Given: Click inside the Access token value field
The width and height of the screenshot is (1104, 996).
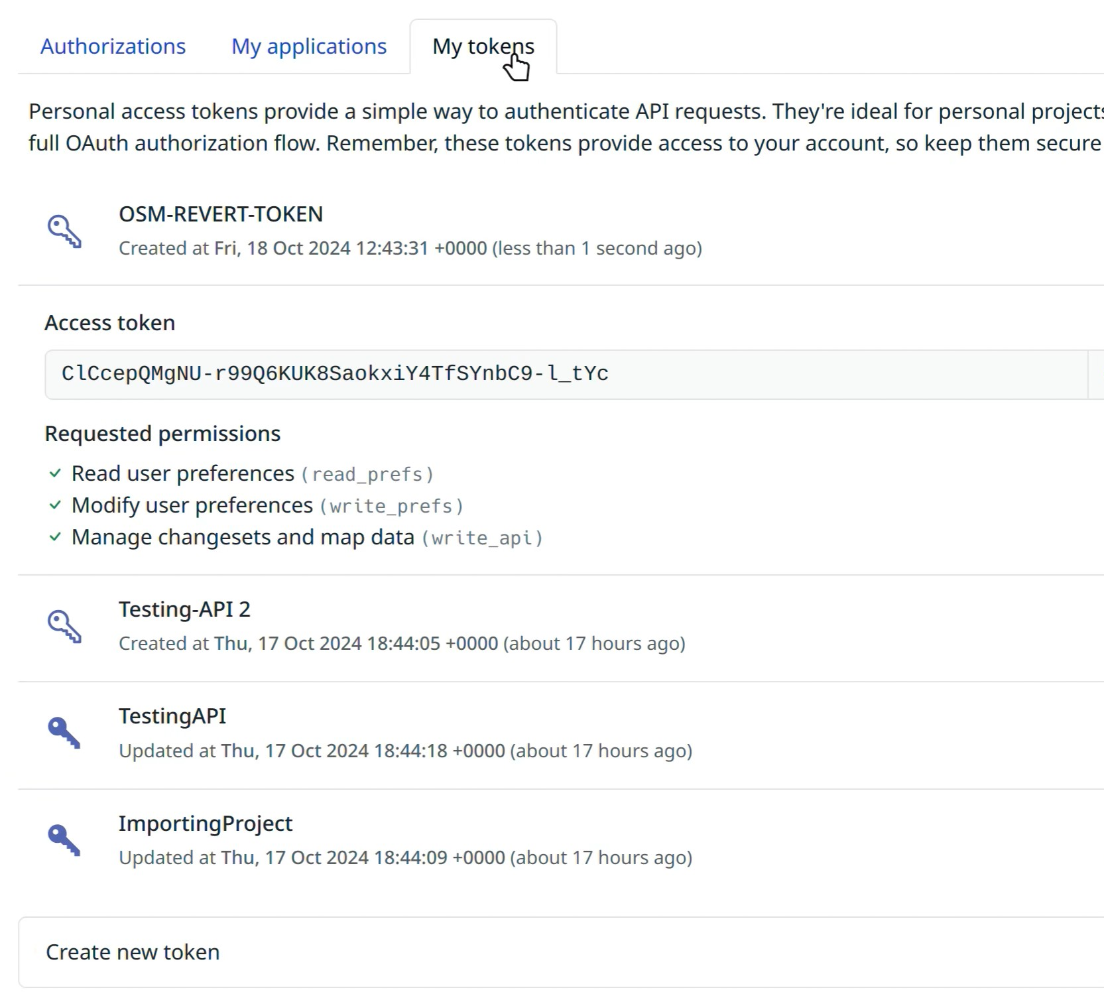Looking at the screenshot, I should [564, 374].
